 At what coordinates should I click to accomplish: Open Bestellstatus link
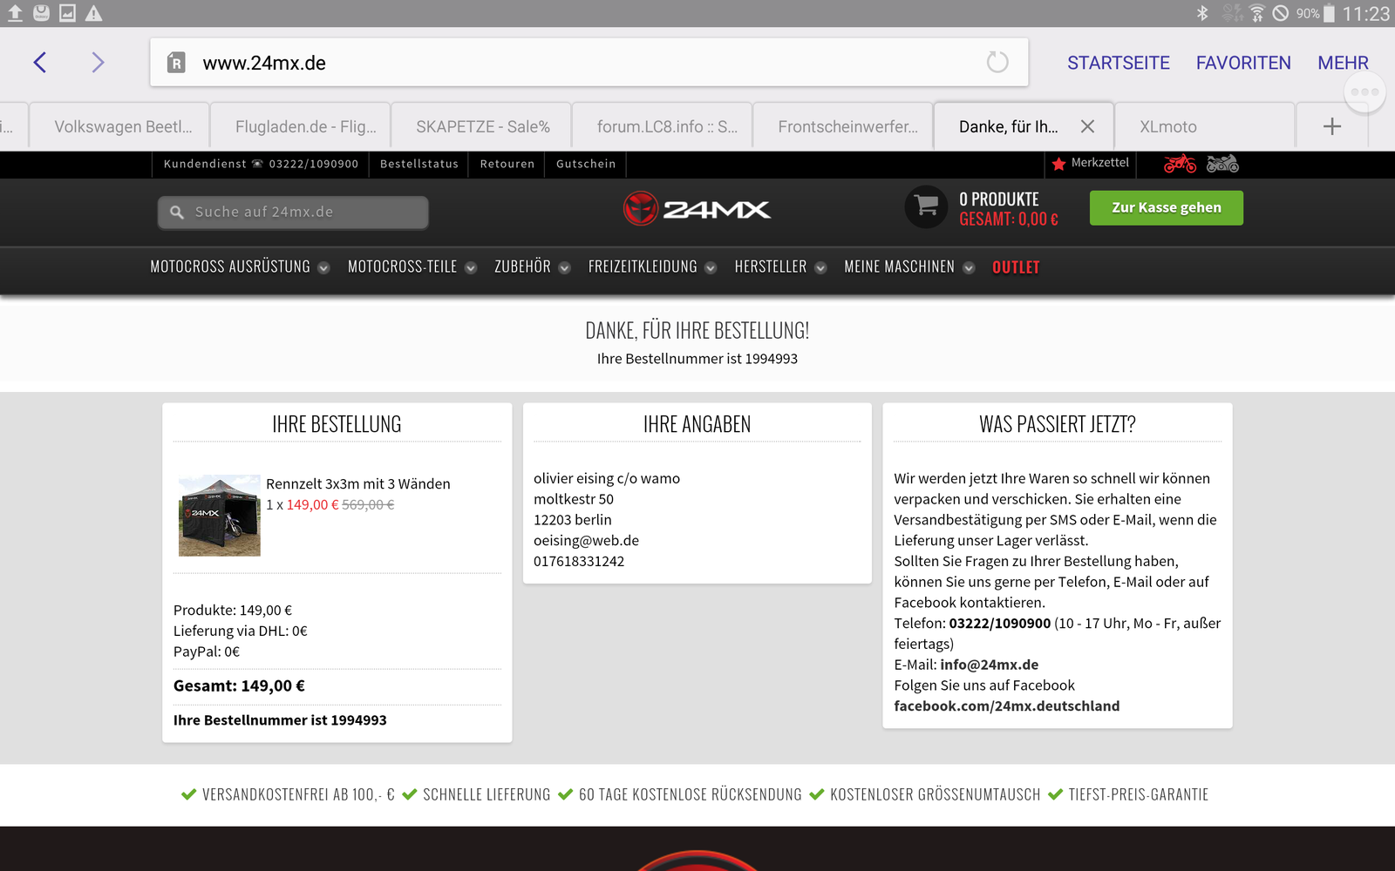coord(418,164)
